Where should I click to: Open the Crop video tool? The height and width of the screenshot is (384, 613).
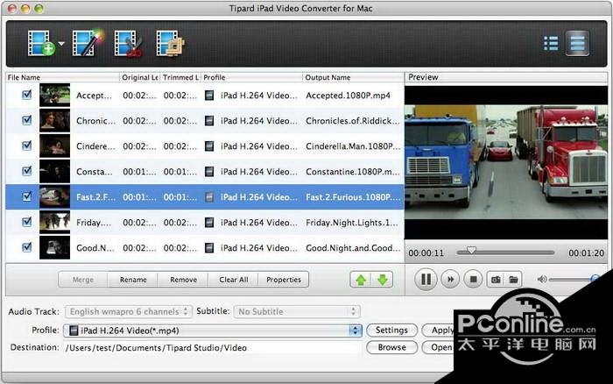pyautogui.click(x=170, y=43)
